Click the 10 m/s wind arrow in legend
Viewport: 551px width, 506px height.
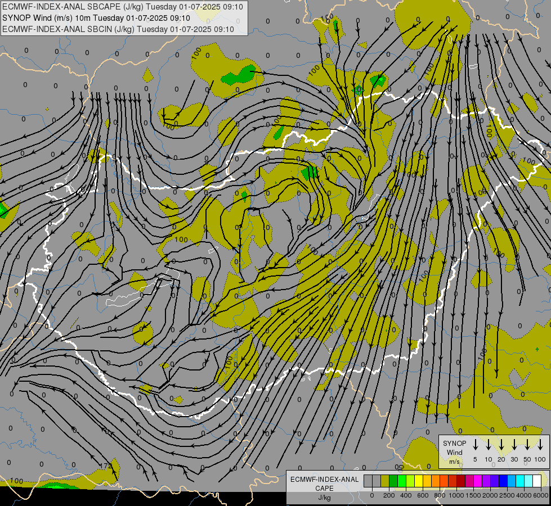click(489, 444)
